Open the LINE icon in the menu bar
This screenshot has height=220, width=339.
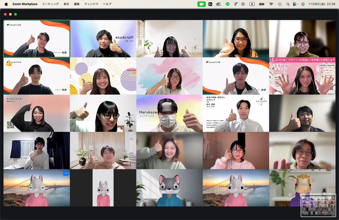coord(227,4)
